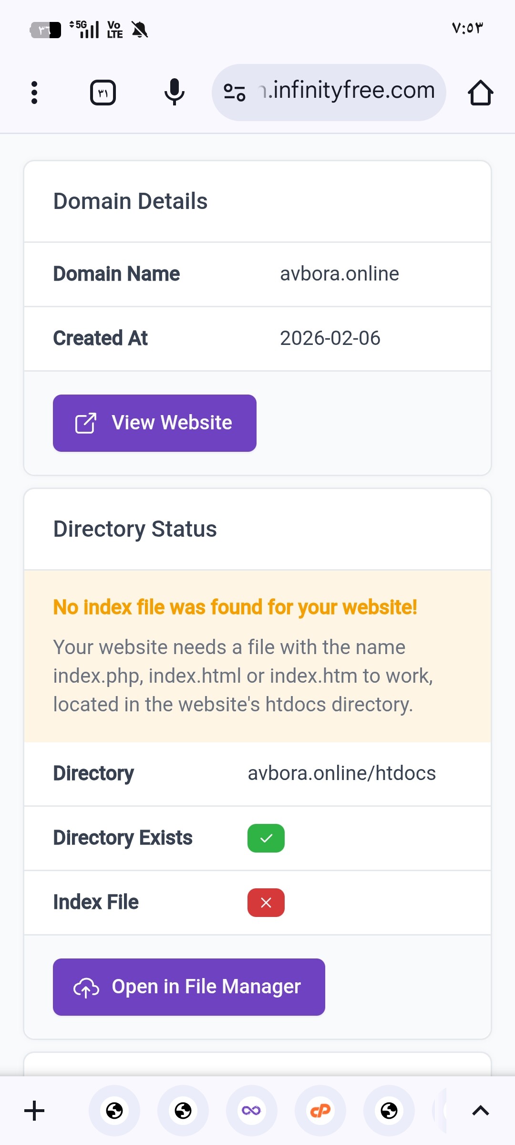This screenshot has height=1145, width=515.
Task: Open site settings icon in address bar
Action: (234, 93)
